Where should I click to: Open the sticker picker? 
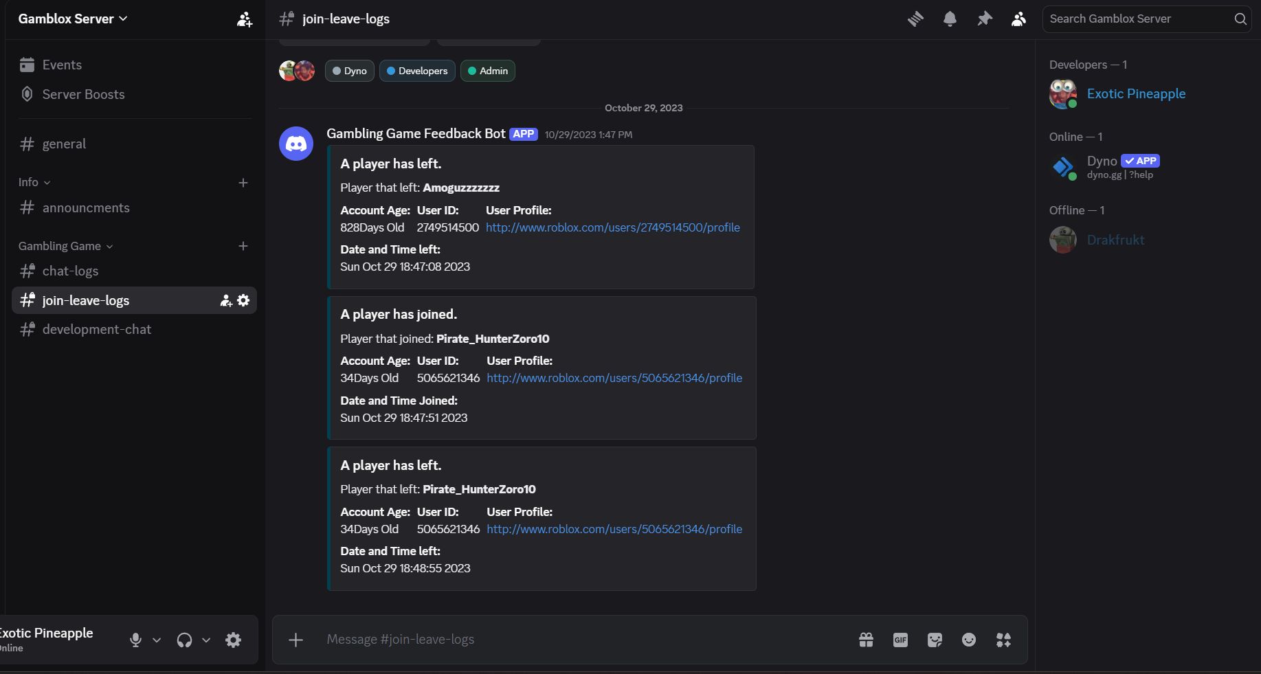coord(935,640)
